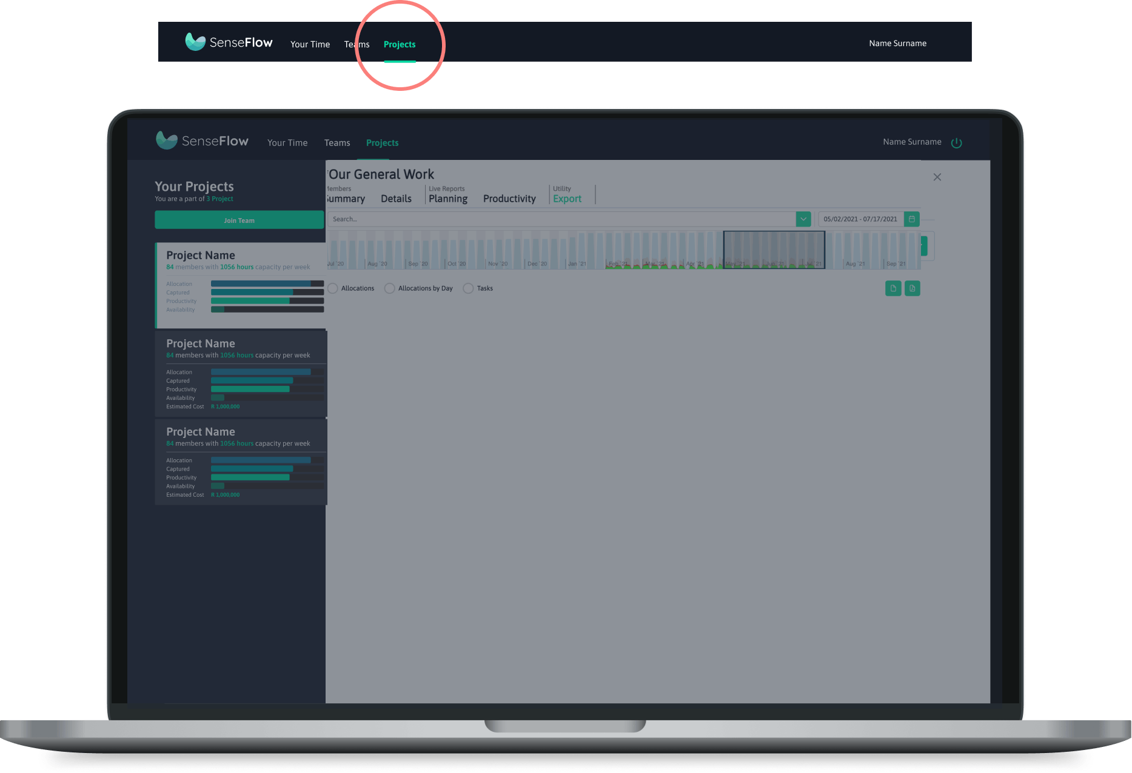Click the Availability bar in the highlighted project card
Image resolution: width=1132 pixels, height=773 pixels.
tap(267, 310)
